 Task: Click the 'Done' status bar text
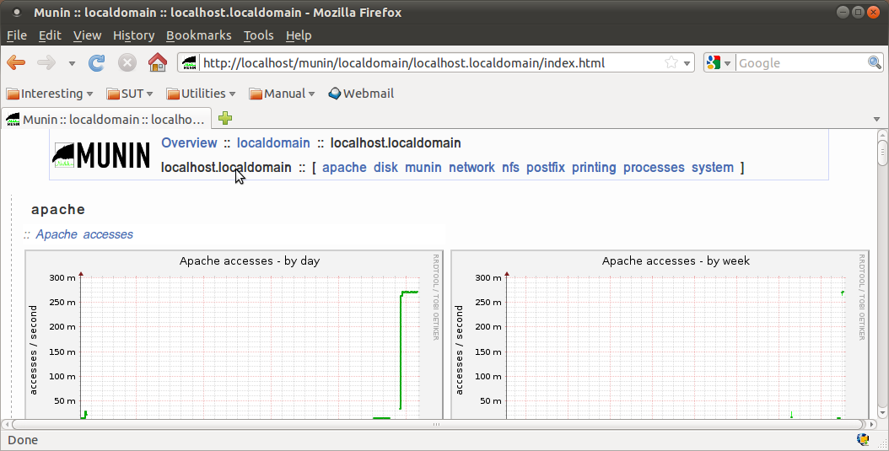pyautogui.click(x=23, y=440)
